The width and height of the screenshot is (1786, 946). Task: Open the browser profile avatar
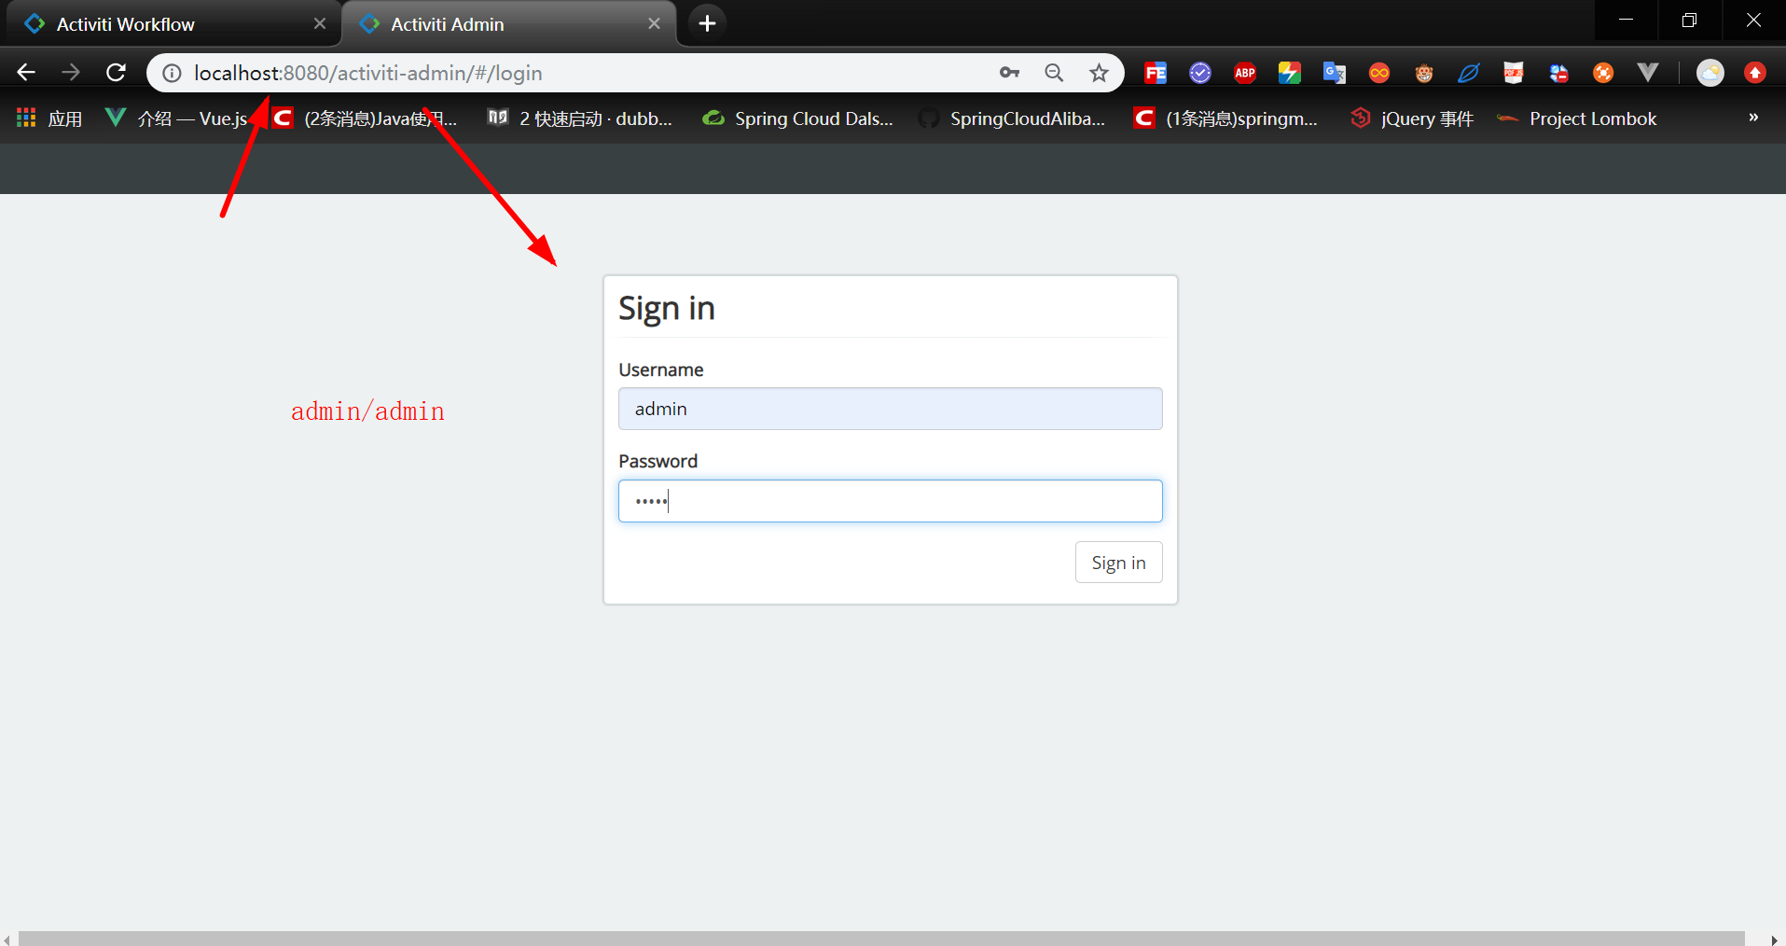tap(1710, 73)
